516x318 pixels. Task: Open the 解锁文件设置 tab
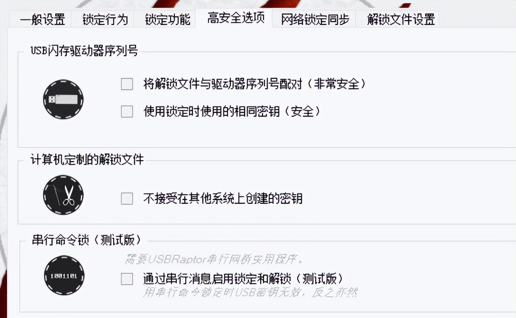[401, 19]
